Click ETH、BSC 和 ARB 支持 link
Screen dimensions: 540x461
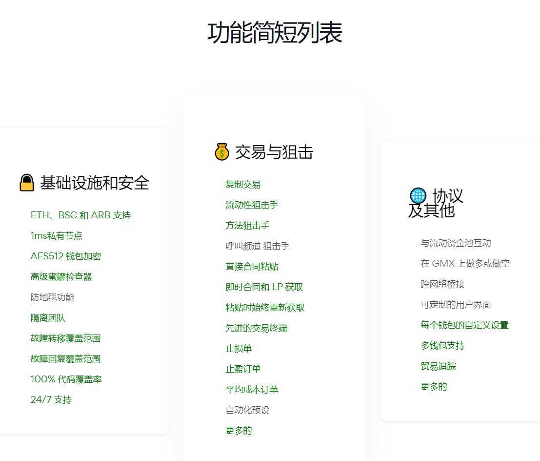[80, 215]
